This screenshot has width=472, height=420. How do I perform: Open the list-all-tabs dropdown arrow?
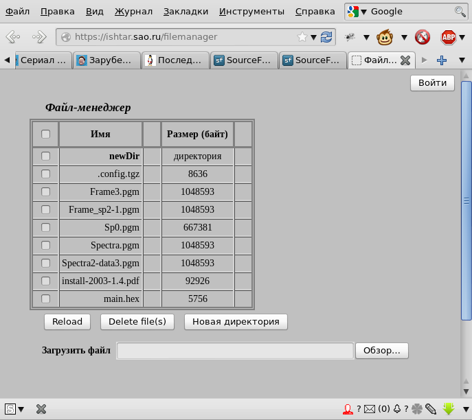tap(462, 60)
